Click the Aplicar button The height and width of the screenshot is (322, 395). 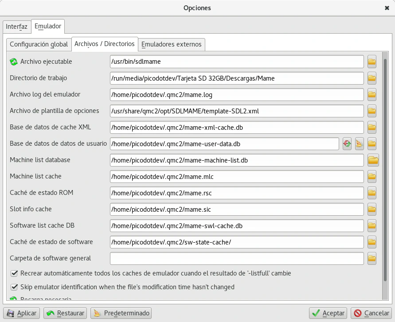[22, 313]
